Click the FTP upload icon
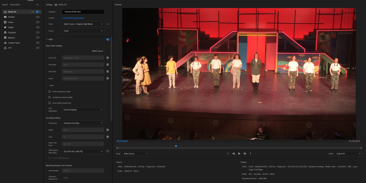Image resolution: width=366 pixels, height=183 pixels. point(5,48)
